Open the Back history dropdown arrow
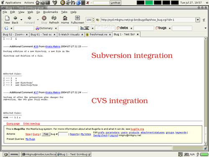 21,20
